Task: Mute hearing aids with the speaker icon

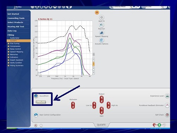Action: [x=36, y=125]
